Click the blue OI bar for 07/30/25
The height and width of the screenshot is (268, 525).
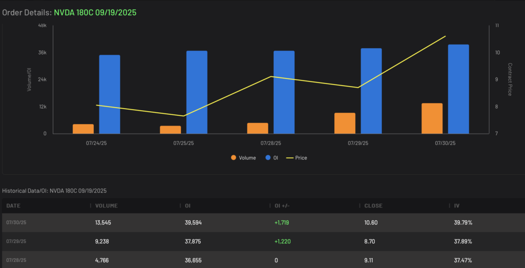coord(458,89)
